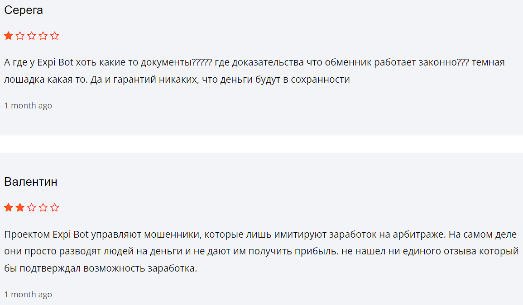
Task: Click fourth star in Серега's rating
Action: tap(43, 36)
